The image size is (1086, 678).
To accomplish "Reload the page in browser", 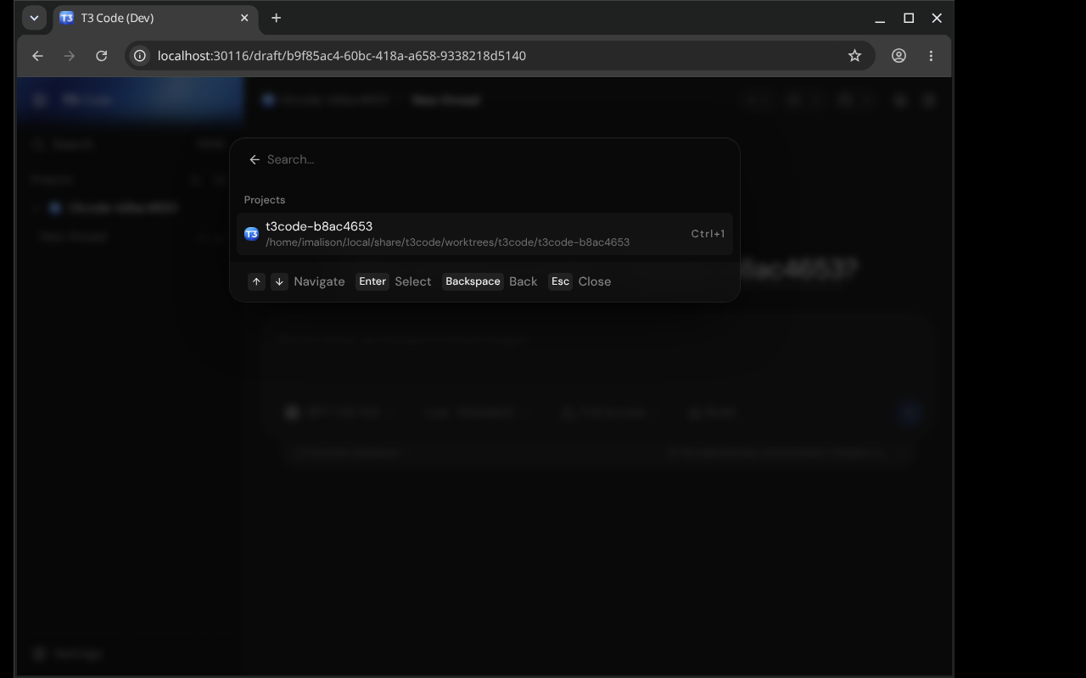I will [101, 56].
